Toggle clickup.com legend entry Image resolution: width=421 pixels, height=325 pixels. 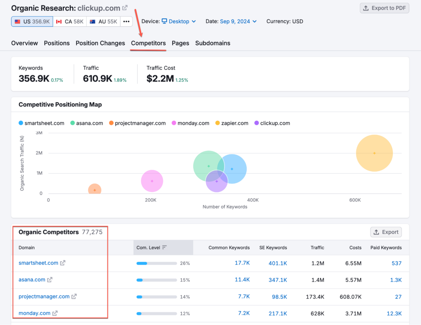(x=272, y=123)
